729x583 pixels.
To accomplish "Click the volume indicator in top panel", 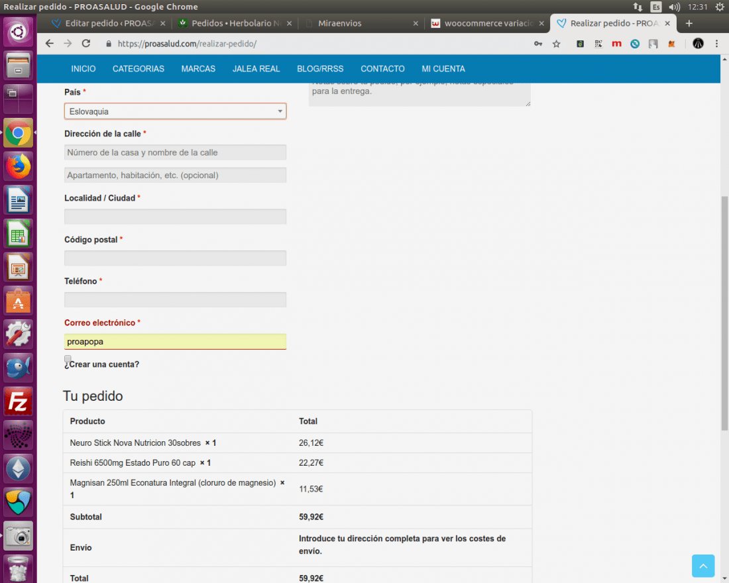I will tap(674, 7).
